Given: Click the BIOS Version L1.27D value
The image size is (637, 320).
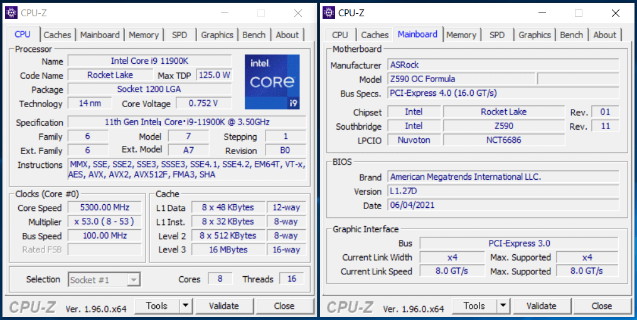Looking at the screenshot, I should [503, 190].
